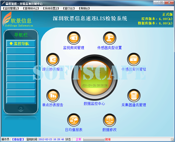Click the 软景信息 SoftScape logo

point(18,19)
